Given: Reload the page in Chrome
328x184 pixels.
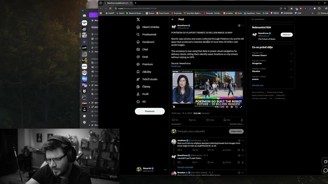Looking at the screenshot, I should (110, 8).
